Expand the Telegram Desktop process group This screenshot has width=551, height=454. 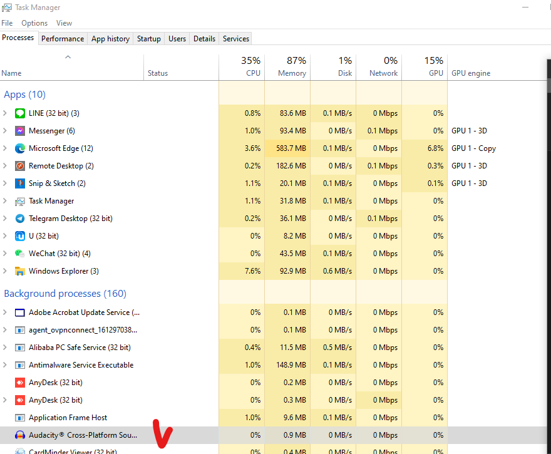tap(5, 219)
